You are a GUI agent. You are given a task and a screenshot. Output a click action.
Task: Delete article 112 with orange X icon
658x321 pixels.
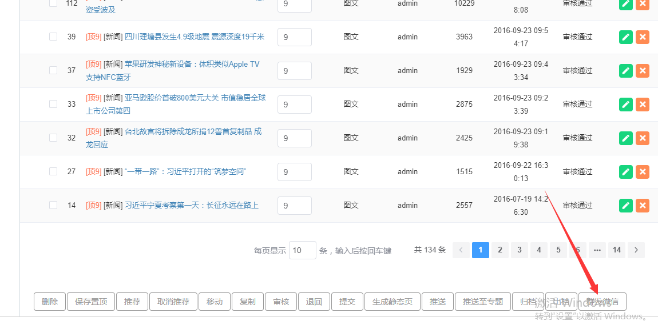[x=643, y=4]
